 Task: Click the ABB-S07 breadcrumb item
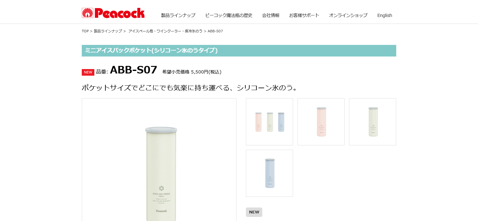215,31
